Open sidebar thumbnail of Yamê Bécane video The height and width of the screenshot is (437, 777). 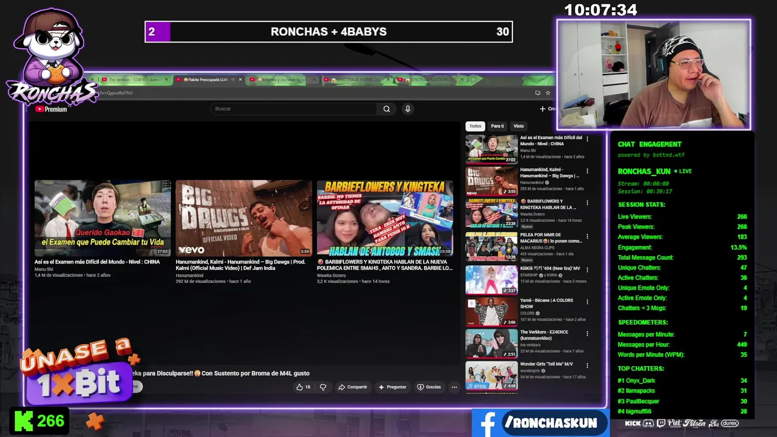(492, 312)
